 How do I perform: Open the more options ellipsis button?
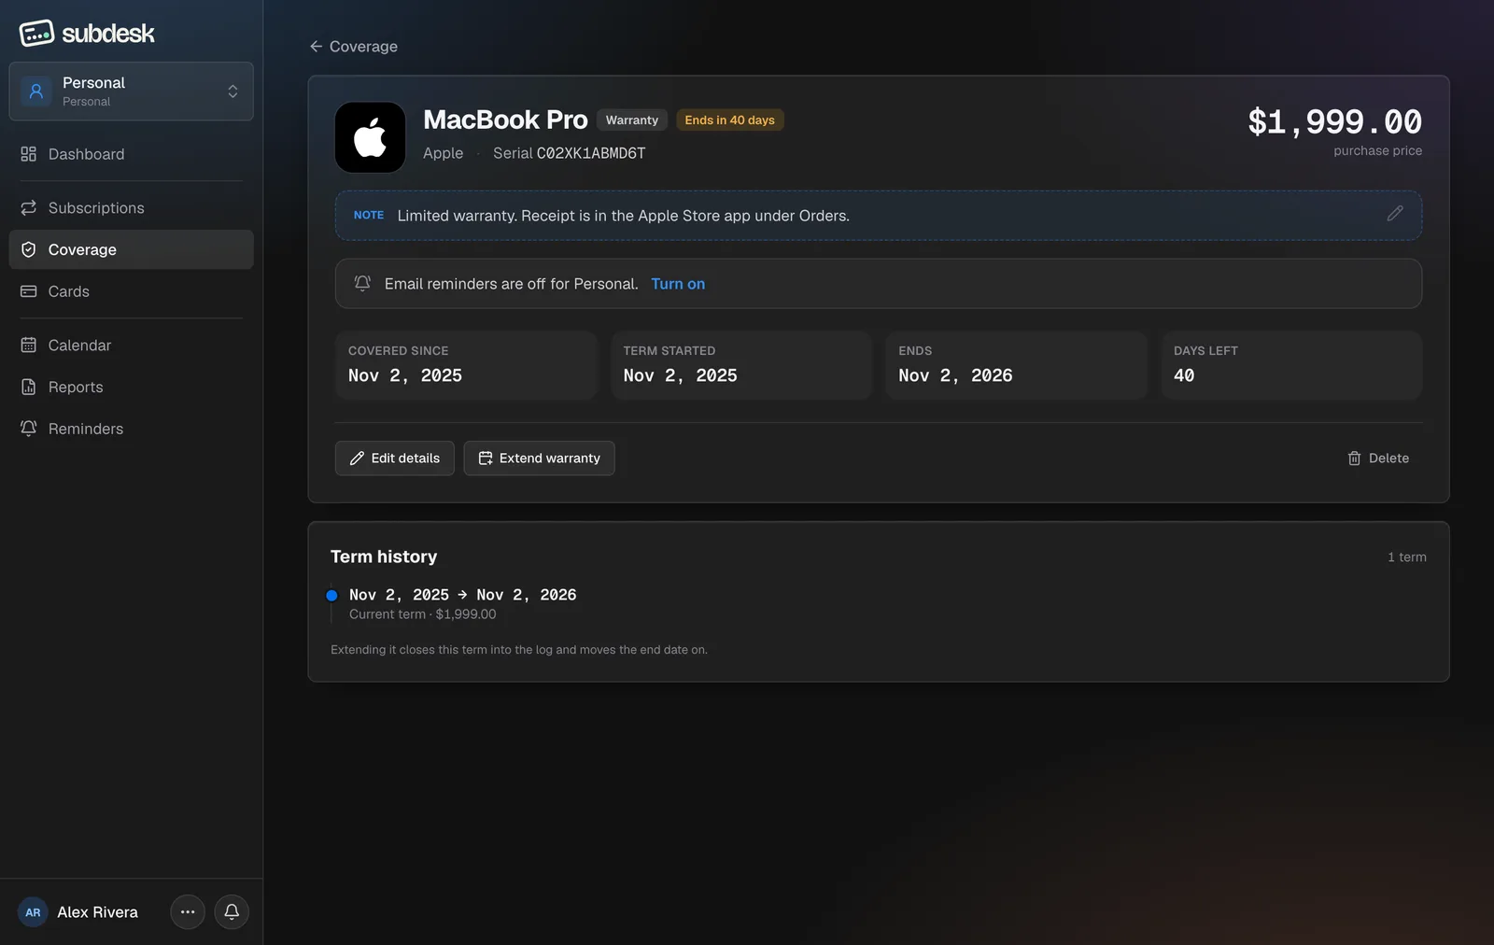(x=188, y=912)
